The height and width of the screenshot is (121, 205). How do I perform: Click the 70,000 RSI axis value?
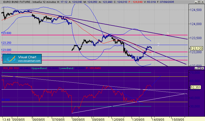click(195, 73)
